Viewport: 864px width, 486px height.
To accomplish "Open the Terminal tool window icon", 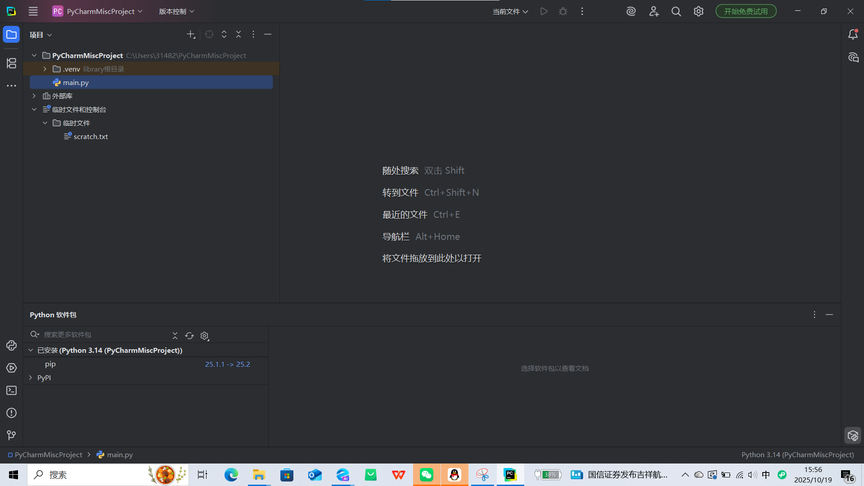I will pos(11,391).
